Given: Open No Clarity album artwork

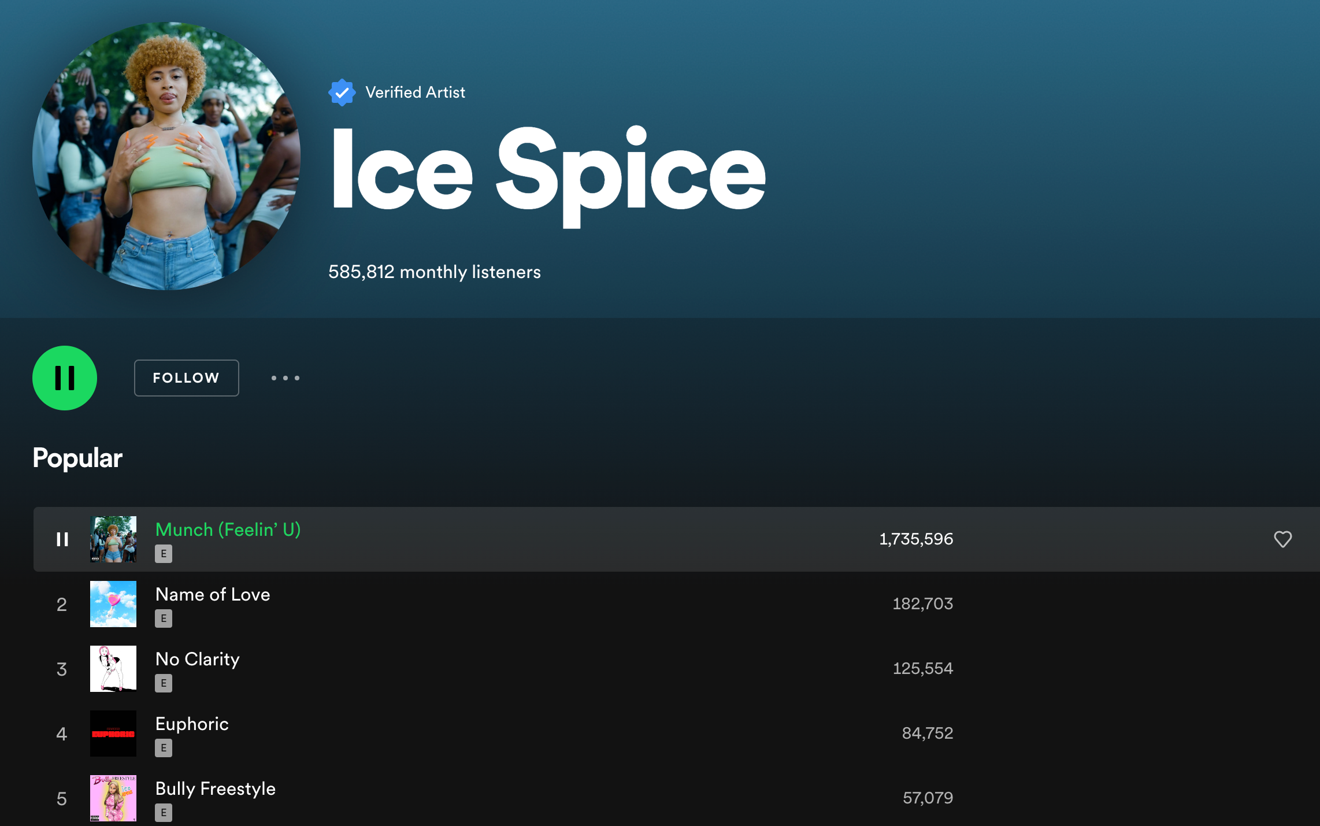Looking at the screenshot, I should (113, 669).
